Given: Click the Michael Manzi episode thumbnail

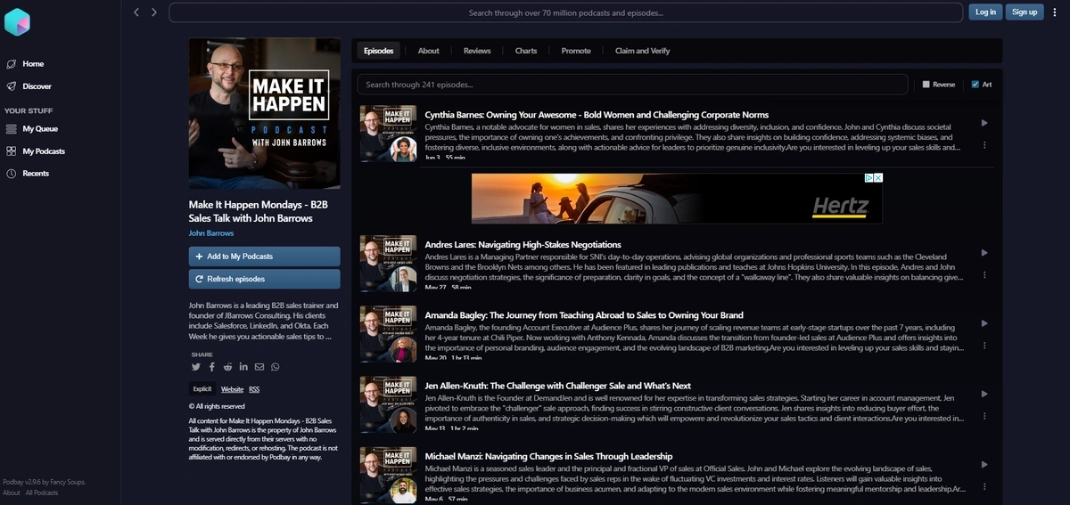Looking at the screenshot, I should click(x=388, y=474).
